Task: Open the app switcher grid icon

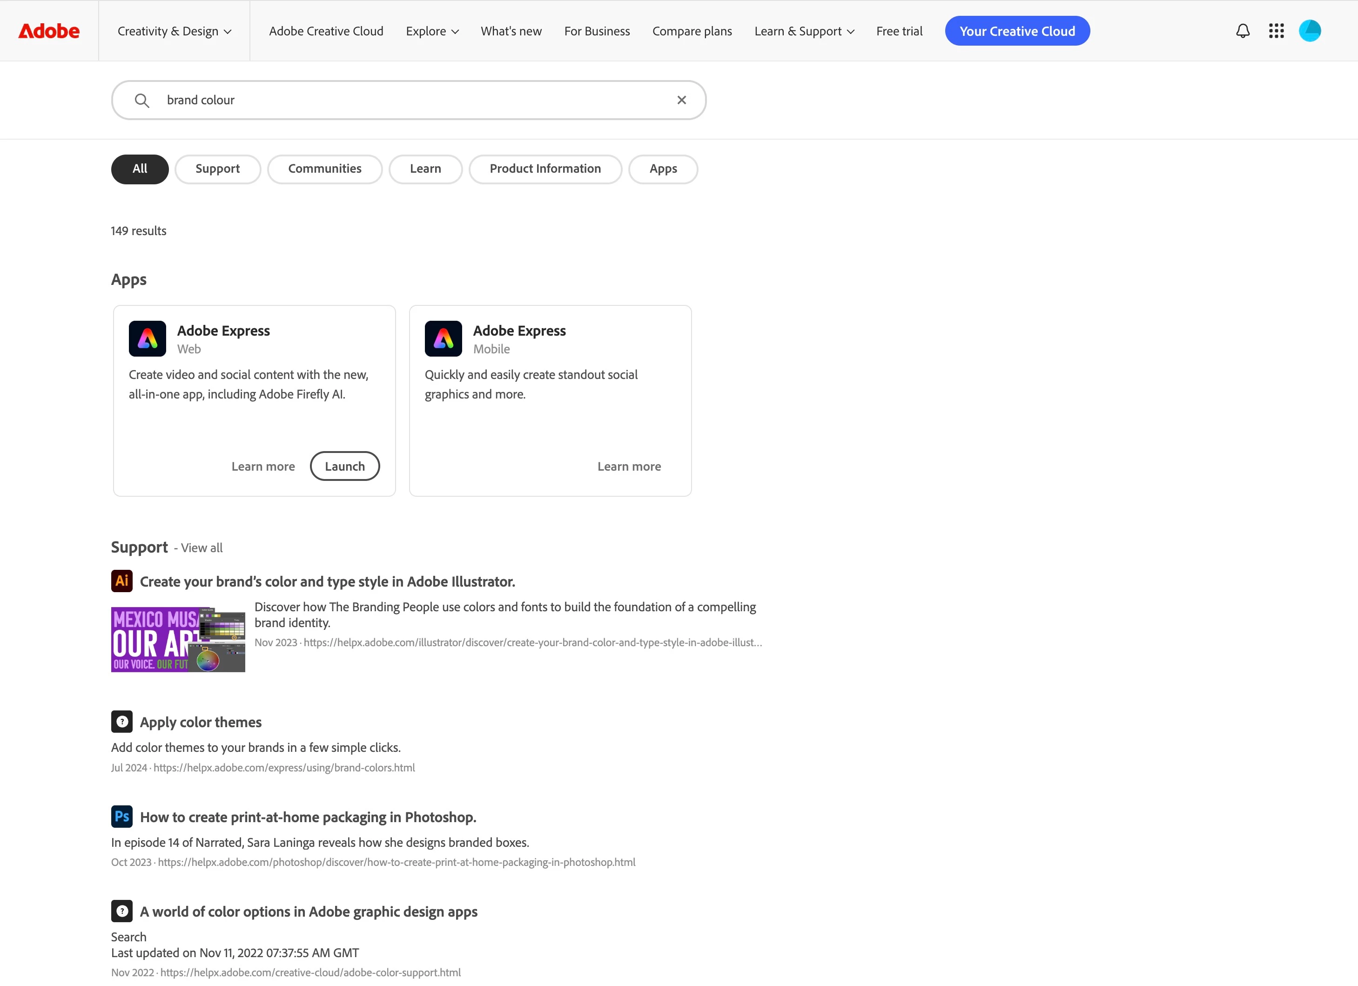Action: click(1276, 31)
